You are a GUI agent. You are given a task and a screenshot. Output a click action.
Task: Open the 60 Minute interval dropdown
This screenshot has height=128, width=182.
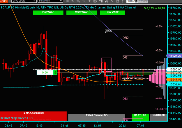tap(50, 1)
